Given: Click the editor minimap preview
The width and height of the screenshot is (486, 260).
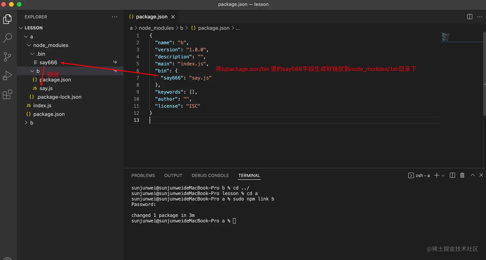Looking at the screenshot, I should coord(446,36).
